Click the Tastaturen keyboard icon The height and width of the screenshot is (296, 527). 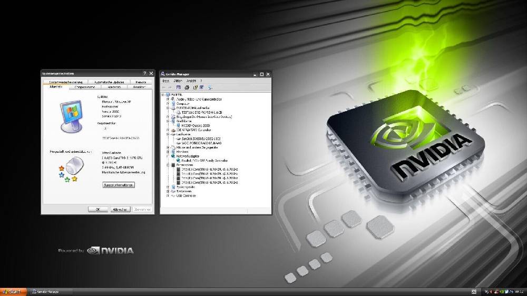(x=173, y=191)
